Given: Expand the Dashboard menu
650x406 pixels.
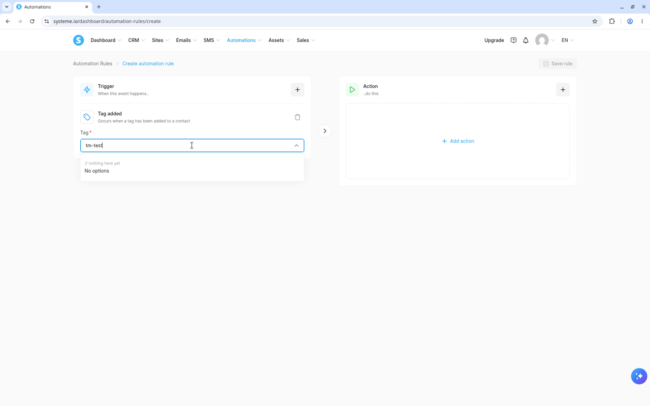Looking at the screenshot, I should point(106,40).
